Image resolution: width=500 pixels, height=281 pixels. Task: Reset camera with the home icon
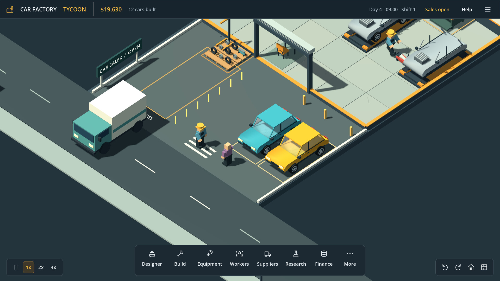pyautogui.click(x=471, y=267)
